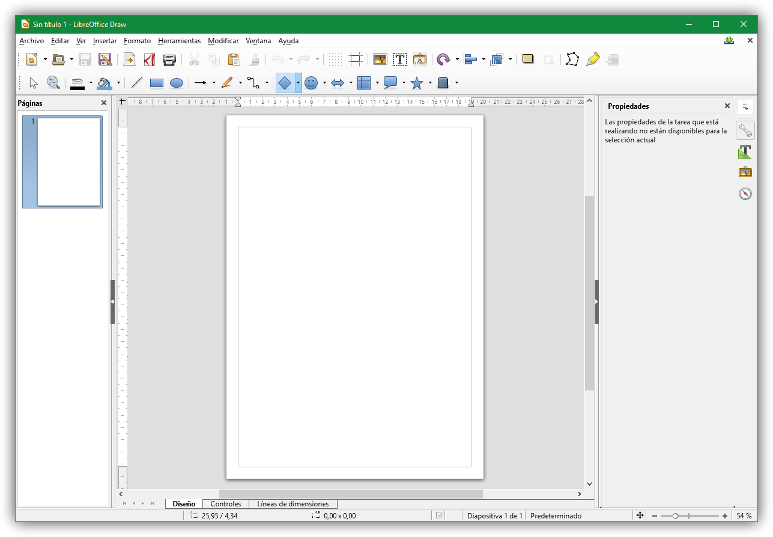The width and height of the screenshot is (773, 537).
Task: Expand the symbol shapes smiley dropdown
Action: tap(324, 83)
